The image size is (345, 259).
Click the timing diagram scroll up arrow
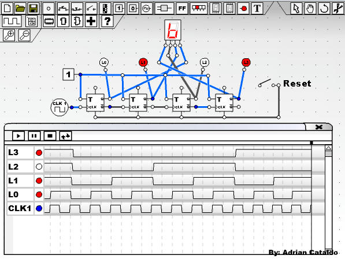click(328, 148)
